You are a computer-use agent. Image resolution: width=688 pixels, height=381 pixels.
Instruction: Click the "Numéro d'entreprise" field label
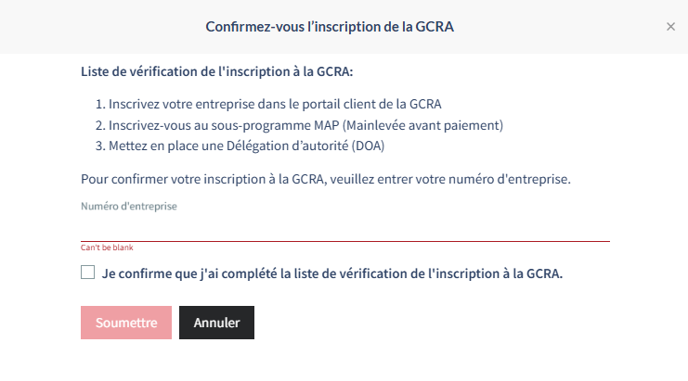(128, 206)
